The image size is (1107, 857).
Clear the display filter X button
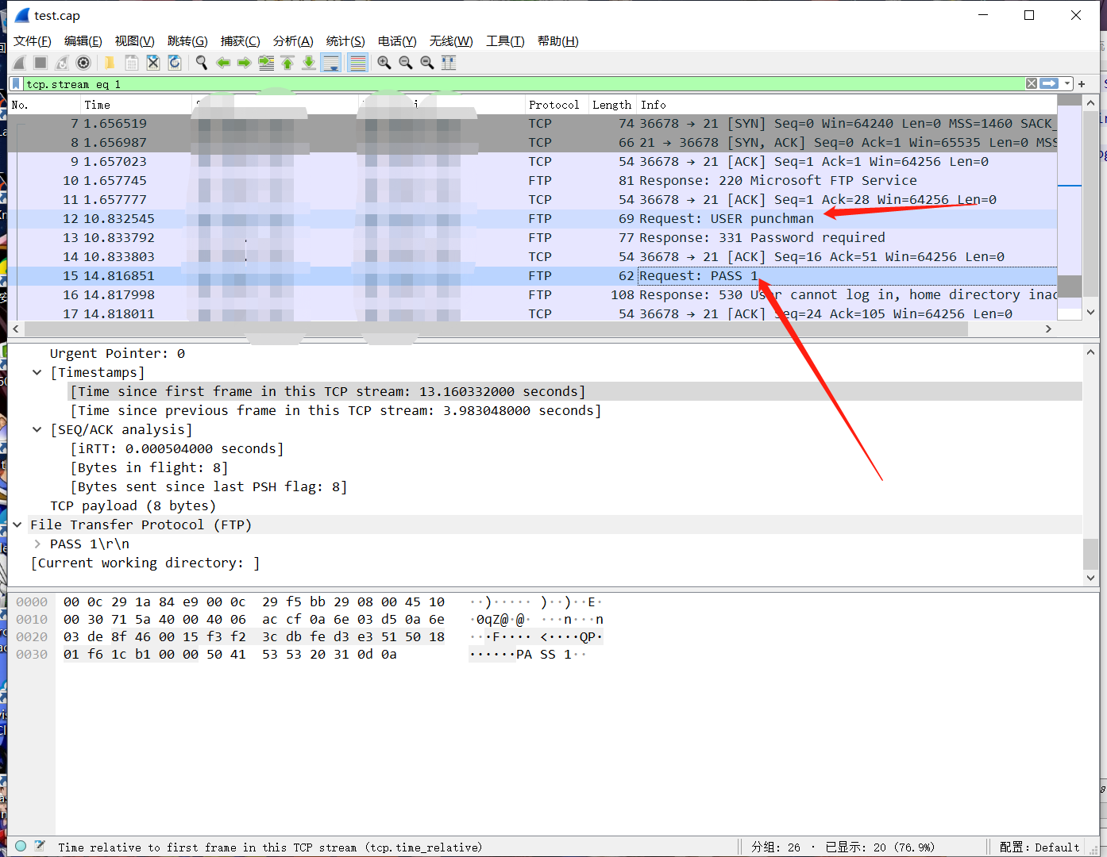(x=1031, y=83)
